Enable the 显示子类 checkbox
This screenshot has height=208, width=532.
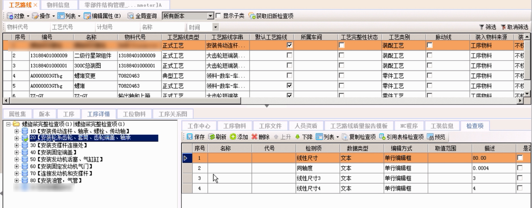pos(219,16)
